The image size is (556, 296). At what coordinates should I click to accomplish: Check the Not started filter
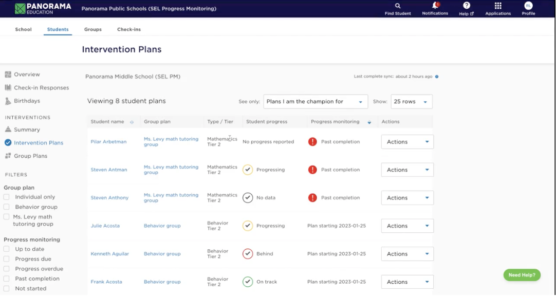tap(6, 289)
